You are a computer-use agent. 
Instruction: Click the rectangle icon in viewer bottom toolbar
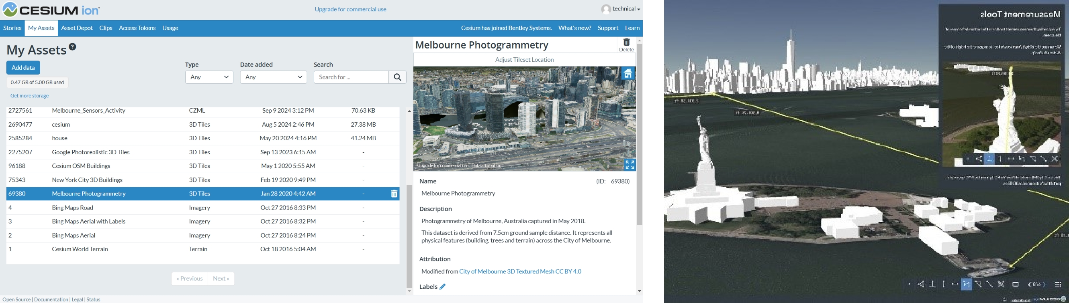tap(1016, 285)
